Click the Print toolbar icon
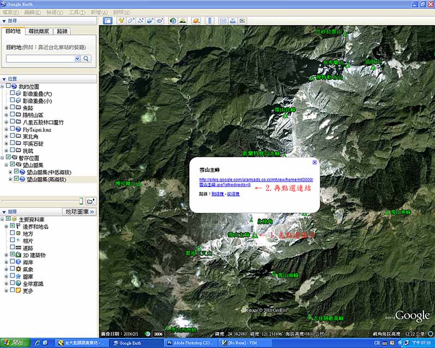Image resolution: width=435 pixels, height=348 pixels. pyautogui.click(x=233, y=21)
